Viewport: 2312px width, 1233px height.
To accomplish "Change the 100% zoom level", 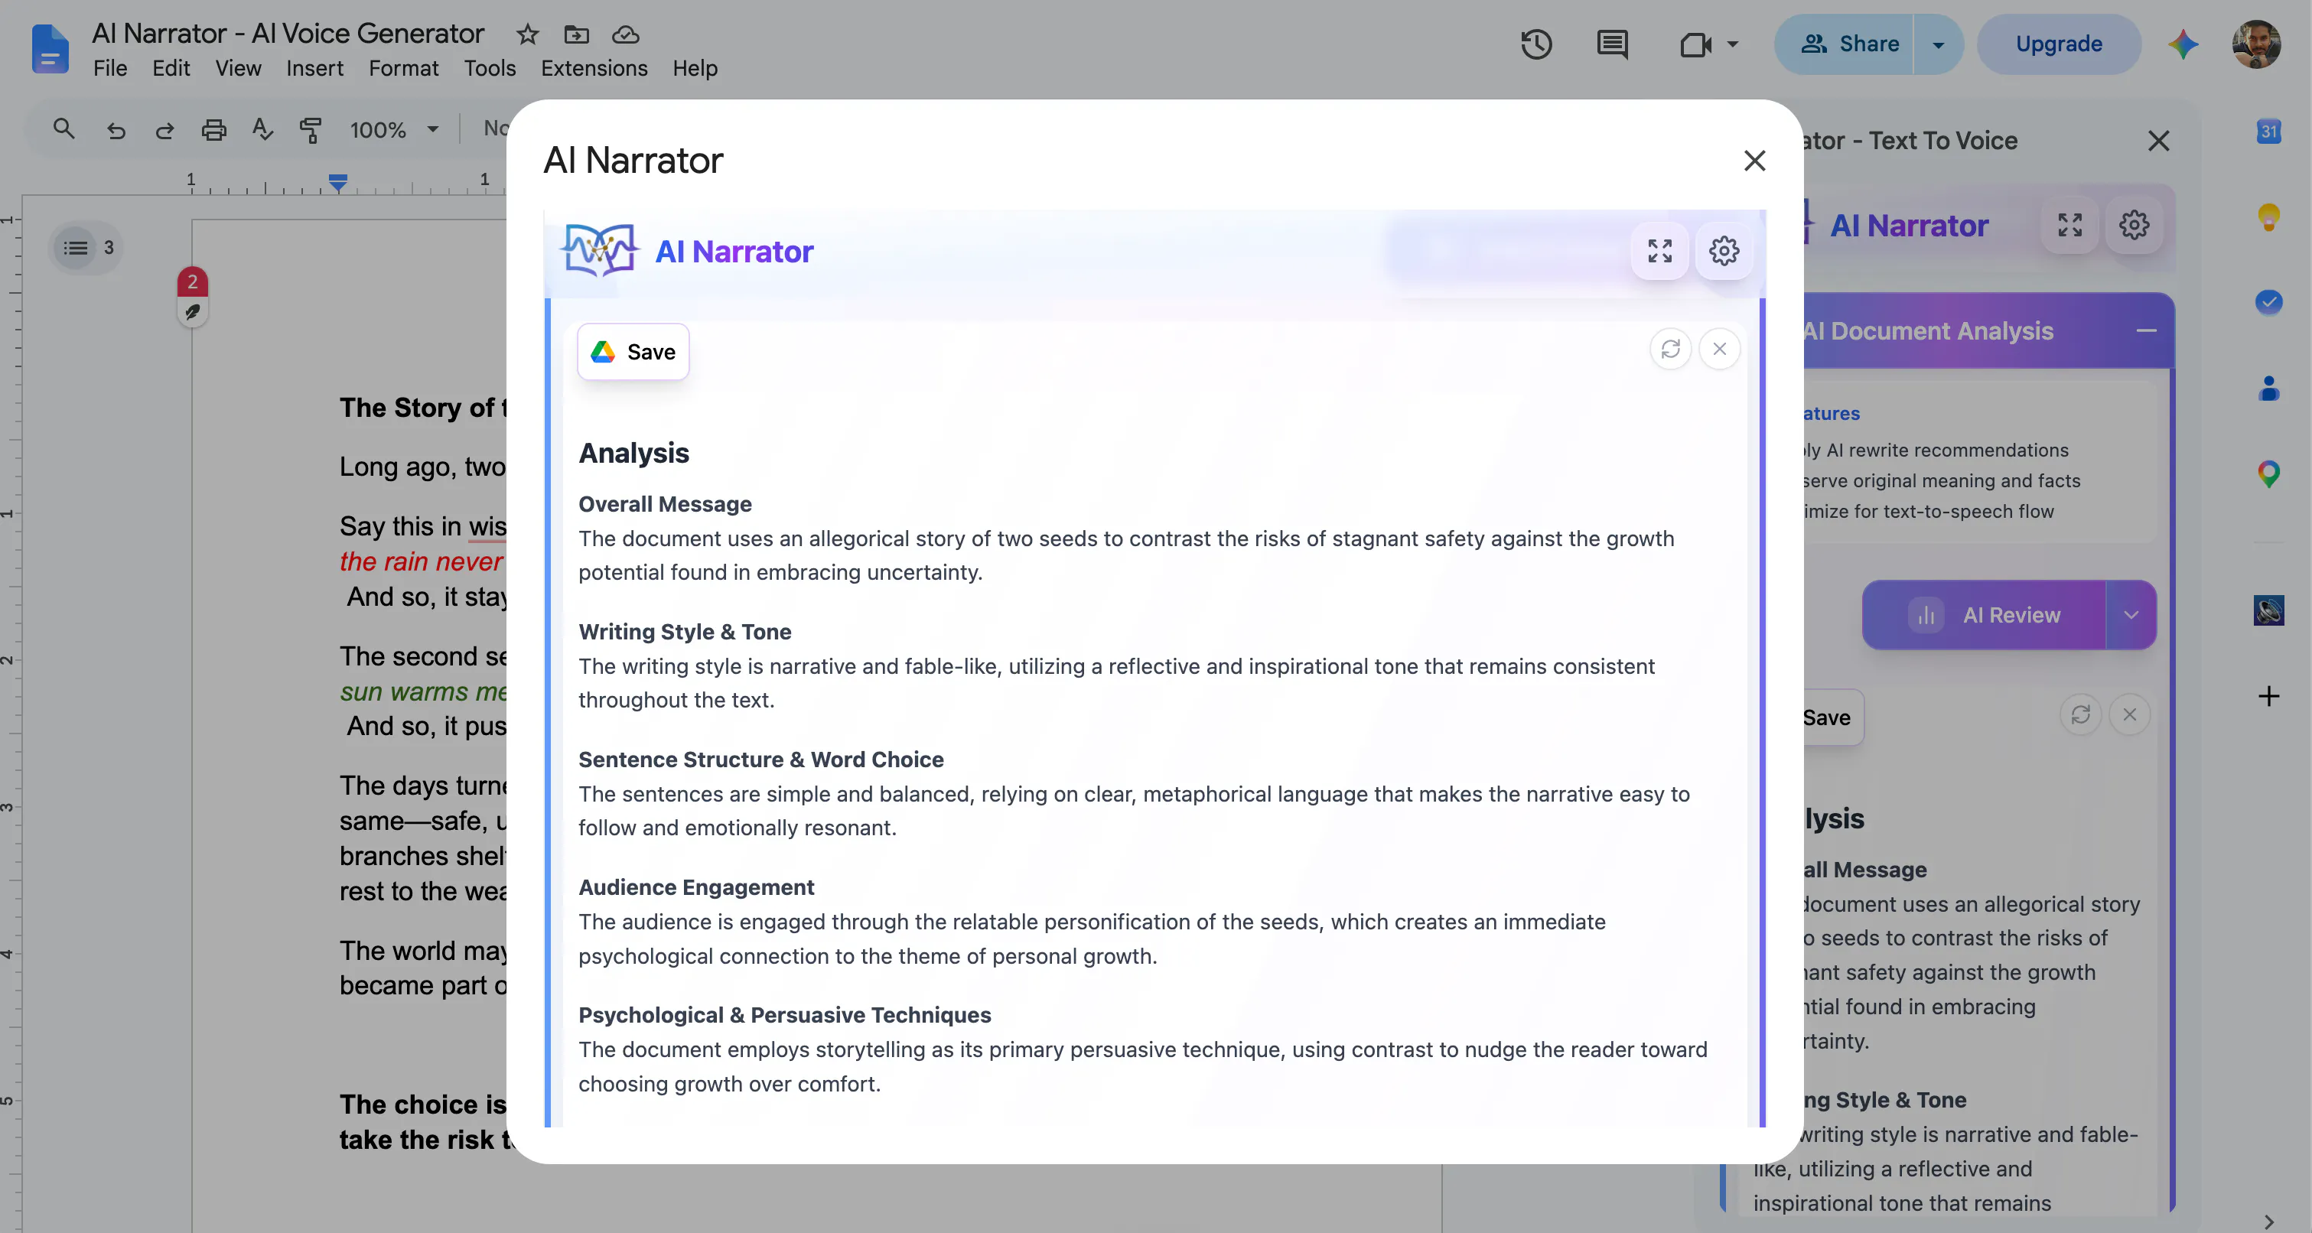I will 393,130.
